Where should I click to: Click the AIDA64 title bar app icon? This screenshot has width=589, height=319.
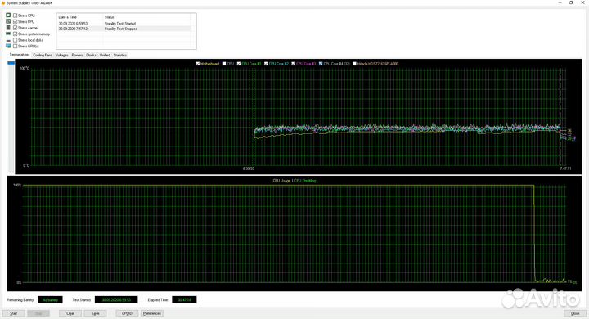point(3,2)
